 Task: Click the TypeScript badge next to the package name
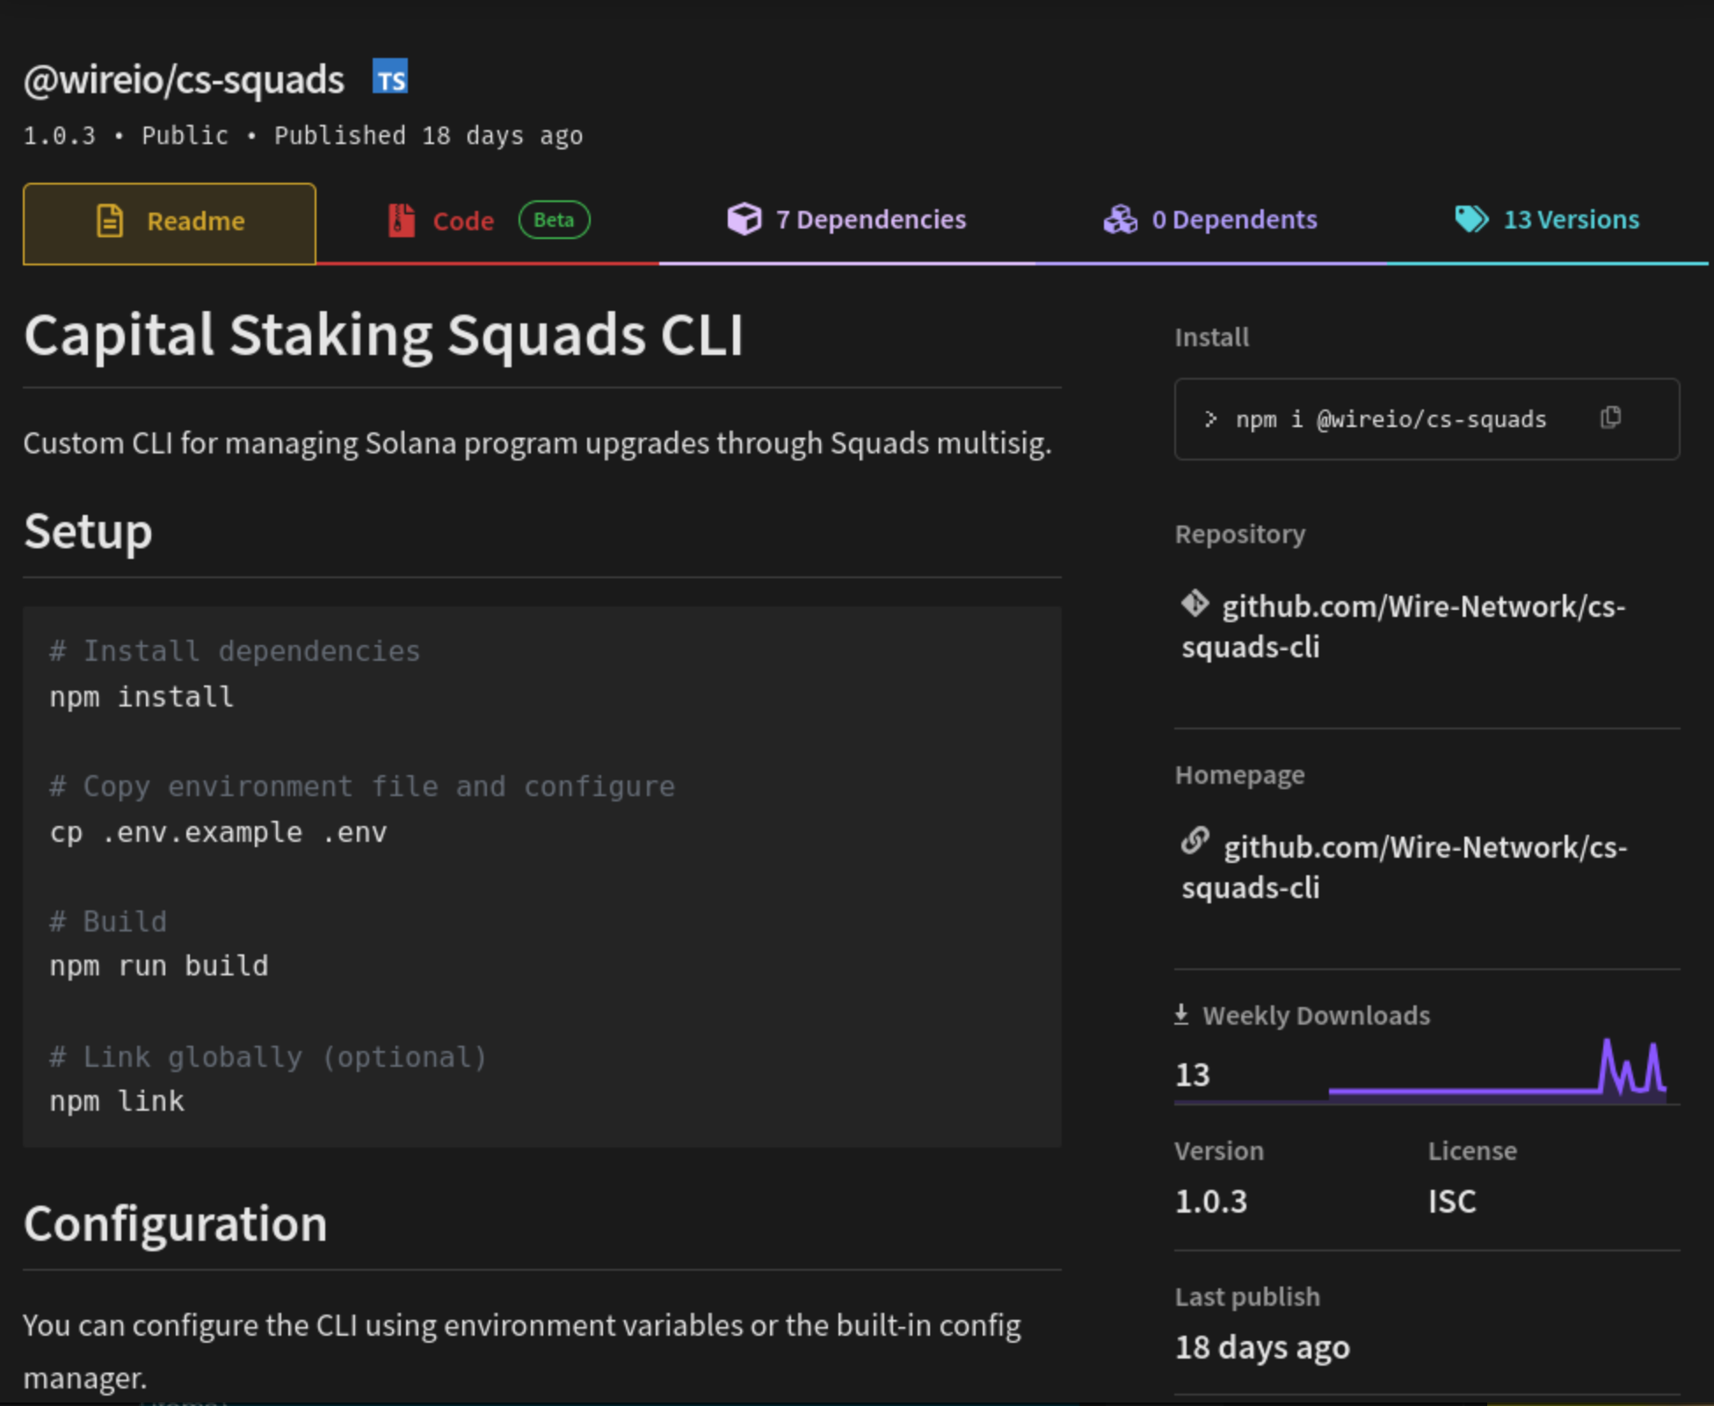390,77
